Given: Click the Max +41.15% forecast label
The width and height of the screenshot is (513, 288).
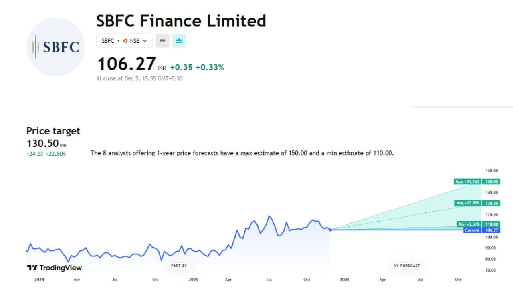Looking at the screenshot, I should tap(468, 181).
